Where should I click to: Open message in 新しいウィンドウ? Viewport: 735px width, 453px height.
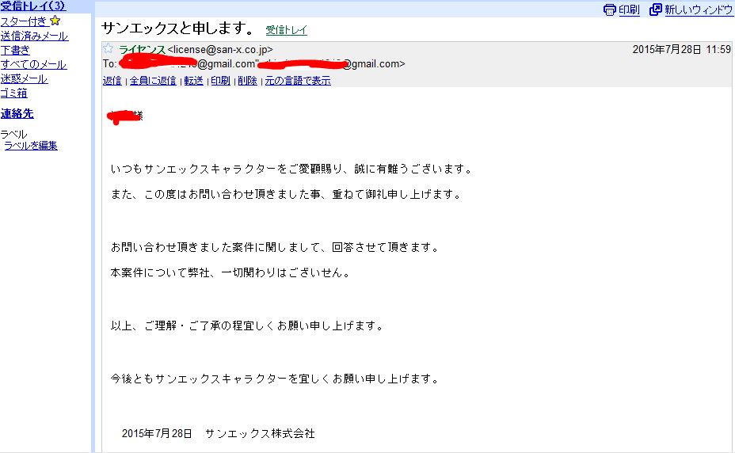tap(699, 10)
